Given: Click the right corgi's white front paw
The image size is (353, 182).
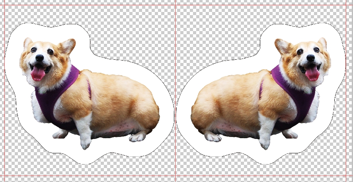Looking at the screenshot, I should tap(265, 143).
